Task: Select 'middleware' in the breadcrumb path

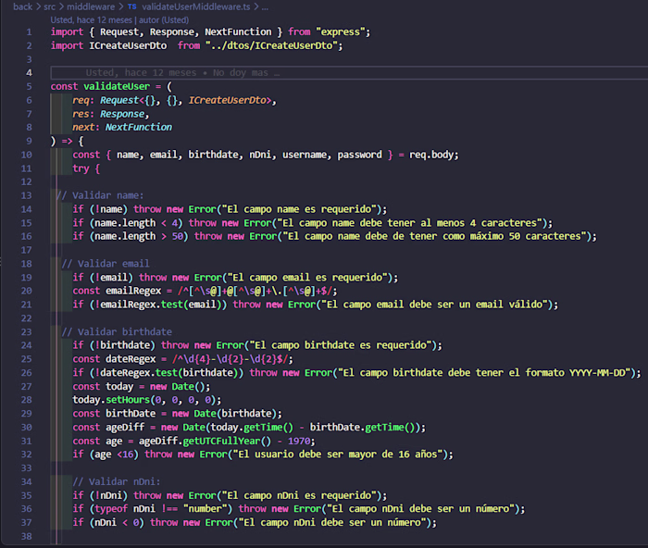Action: (x=91, y=6)
